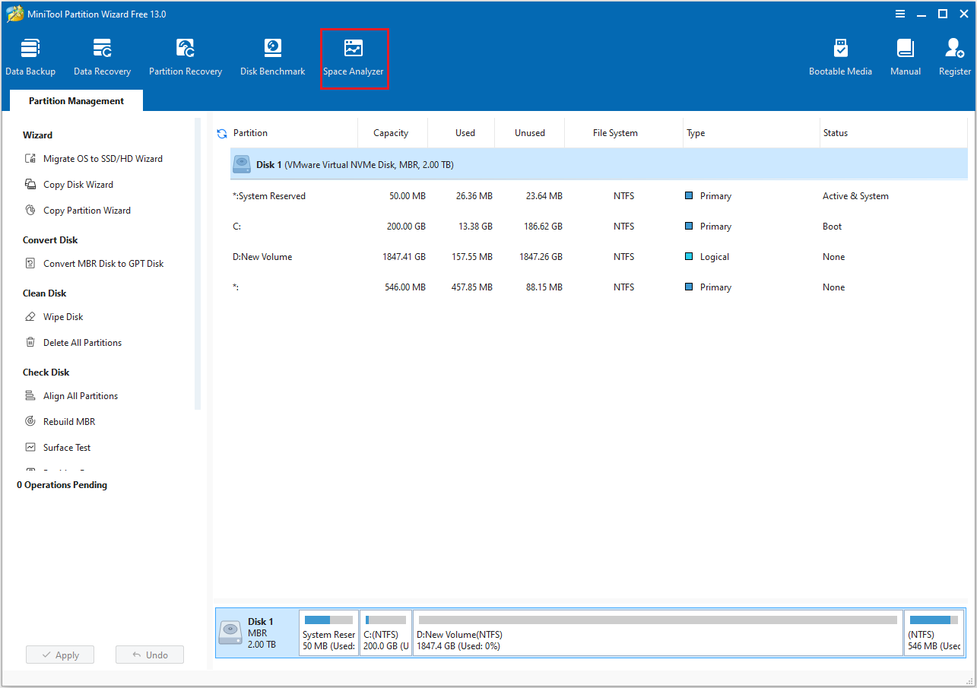Screen dimensions: 977x688
Task: Click the Wipe Disk eraser icon
Action: pos(30,317)
